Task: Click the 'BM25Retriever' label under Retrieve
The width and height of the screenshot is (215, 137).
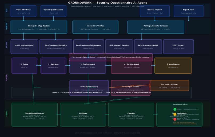Action: tap(53, 68)
